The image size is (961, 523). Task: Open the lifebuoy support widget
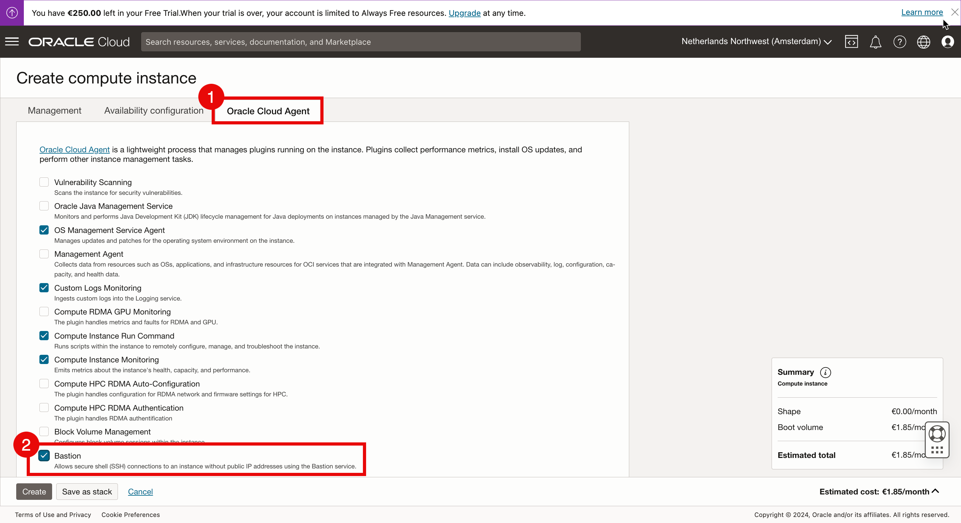[937, 434]
